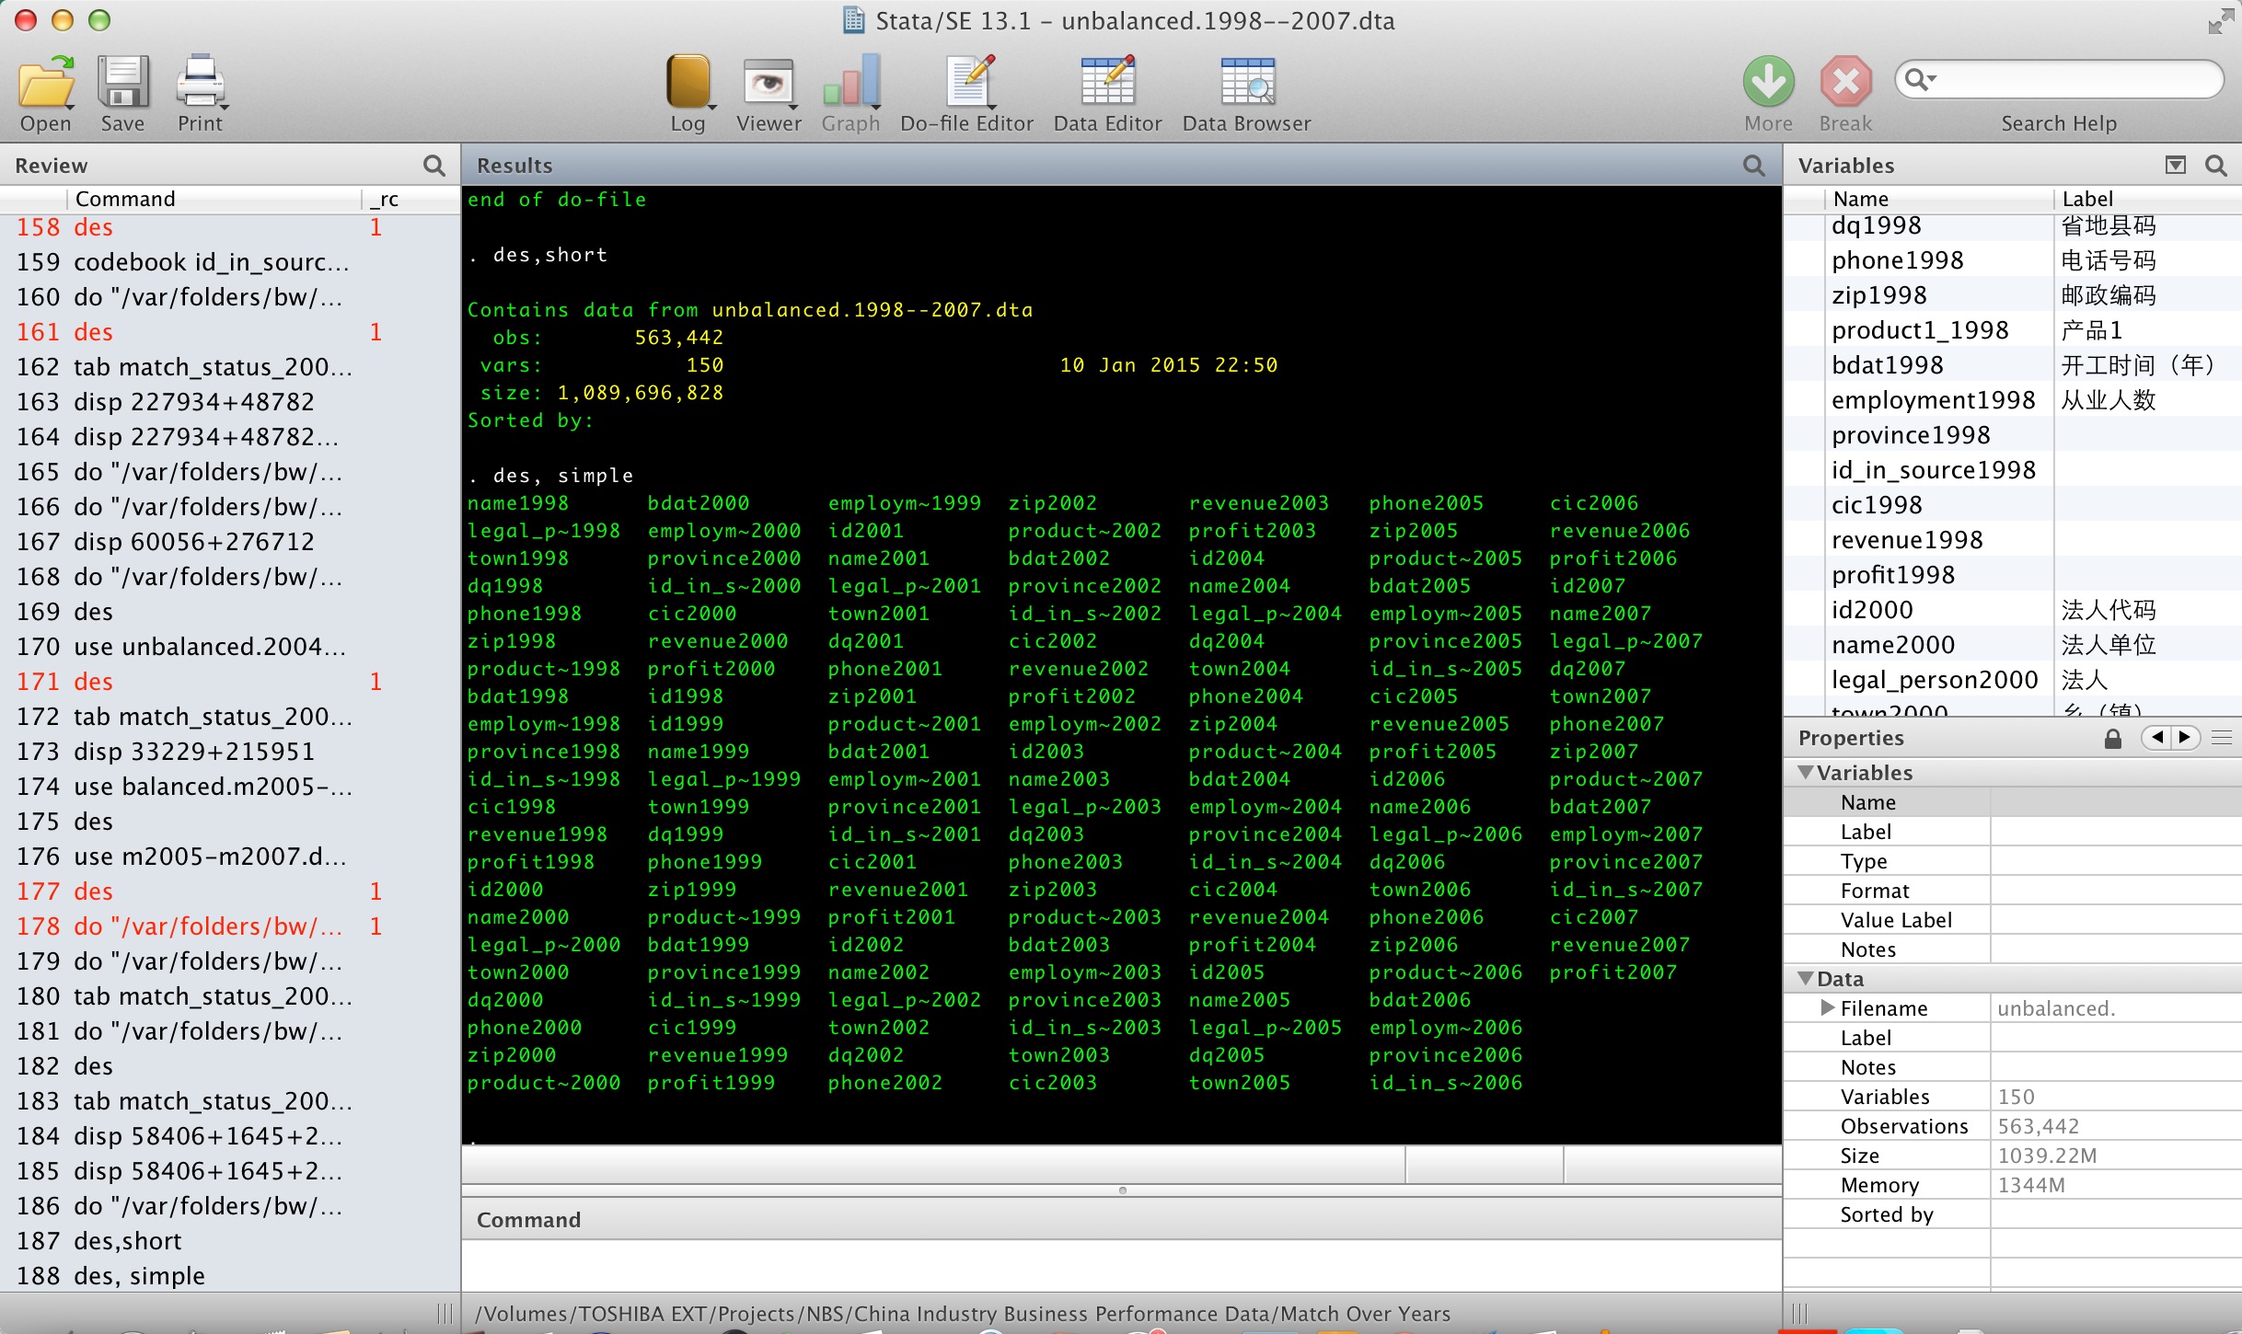Select variable legal_person2000 in Variables list
2242x1334 pixels.
pos(2012,680)
